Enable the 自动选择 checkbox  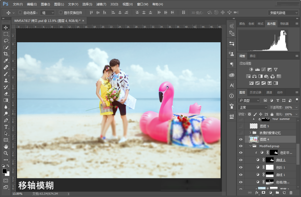tap(20, 12)
